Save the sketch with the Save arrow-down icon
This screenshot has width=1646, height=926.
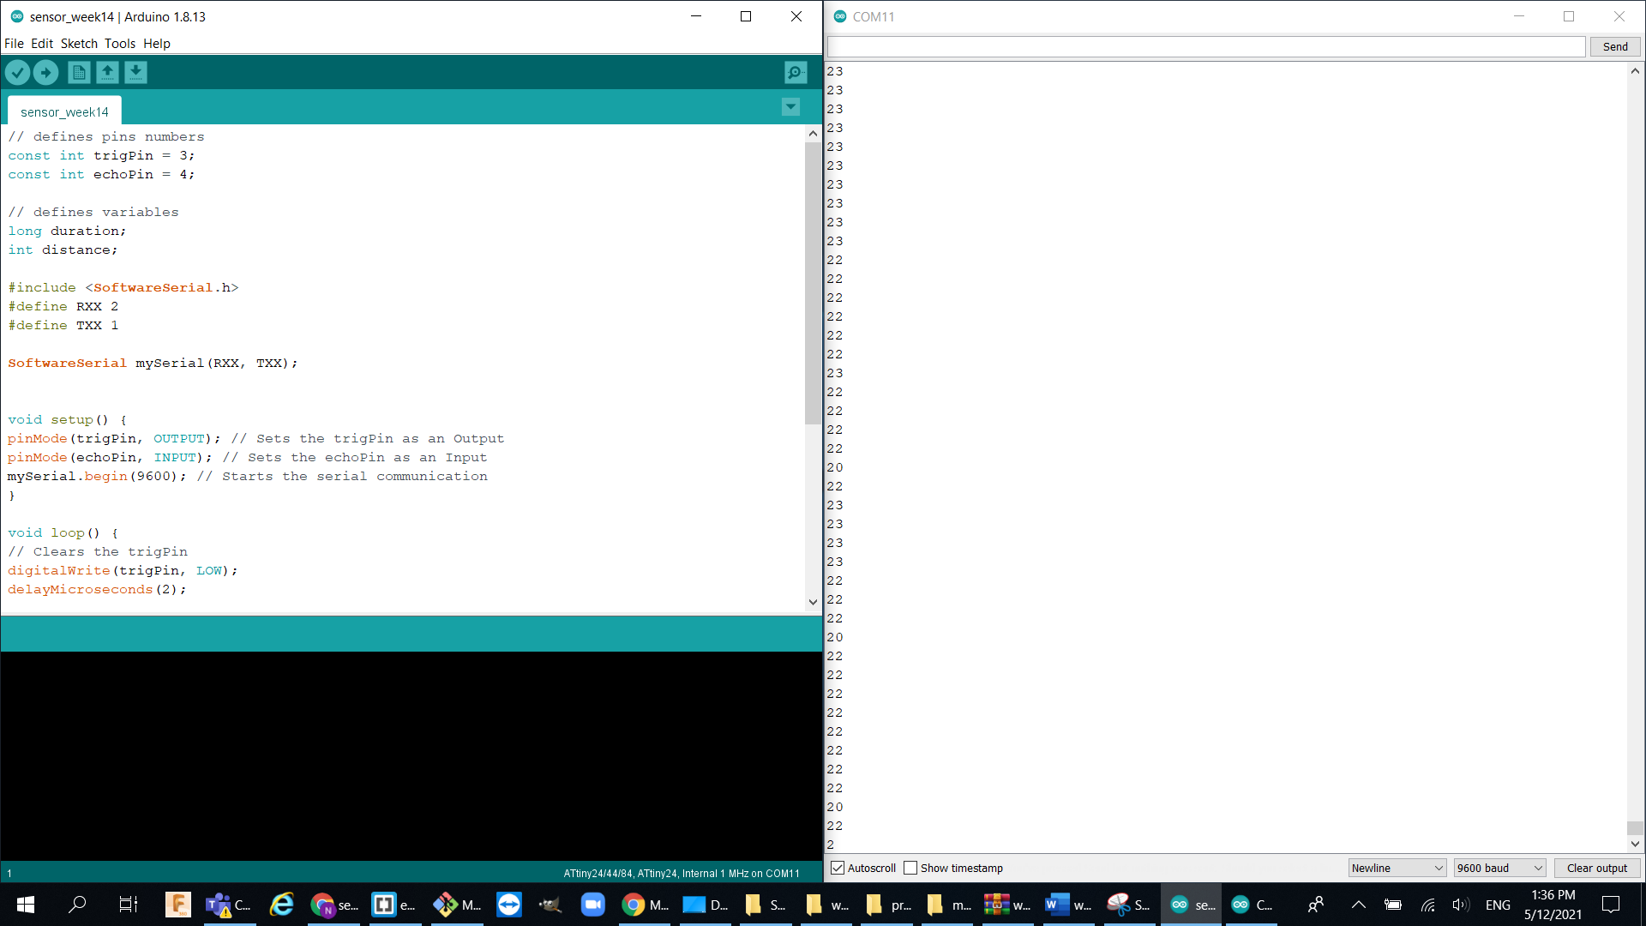tap(135, 73)
